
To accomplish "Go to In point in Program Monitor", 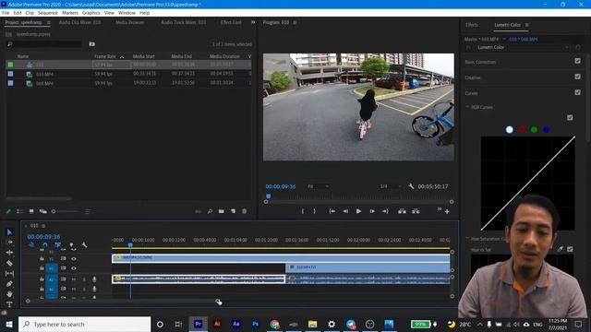I will tap(332, 211).
